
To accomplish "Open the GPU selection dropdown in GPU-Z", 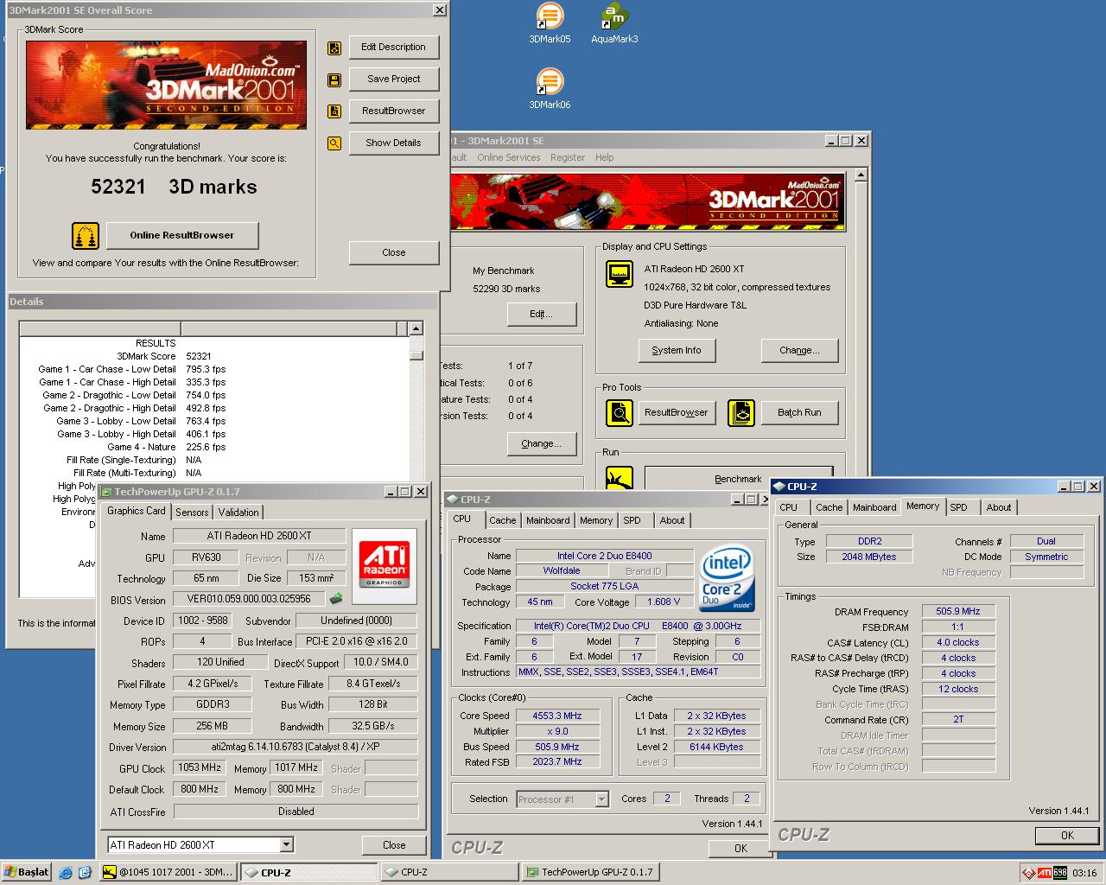I will pos(286,844).
